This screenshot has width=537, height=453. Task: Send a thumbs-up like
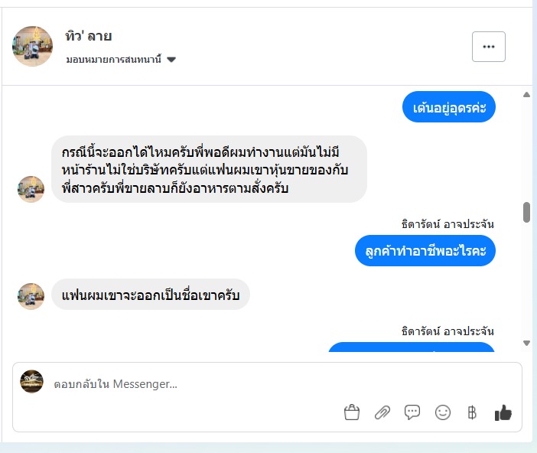[x=503, y=413]
